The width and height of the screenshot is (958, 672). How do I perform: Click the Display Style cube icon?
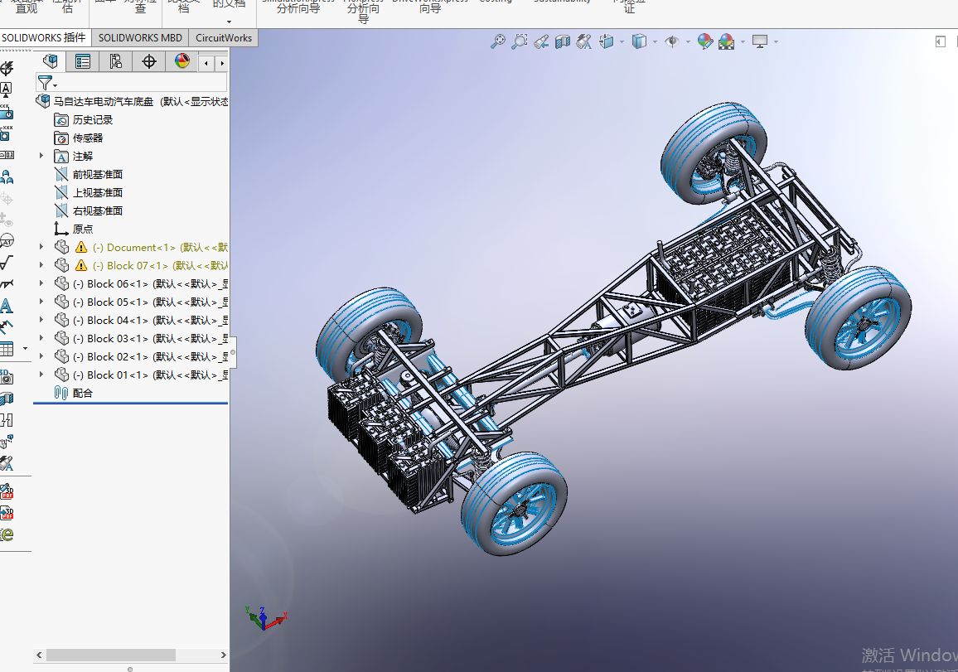click(x=639, y=41)
